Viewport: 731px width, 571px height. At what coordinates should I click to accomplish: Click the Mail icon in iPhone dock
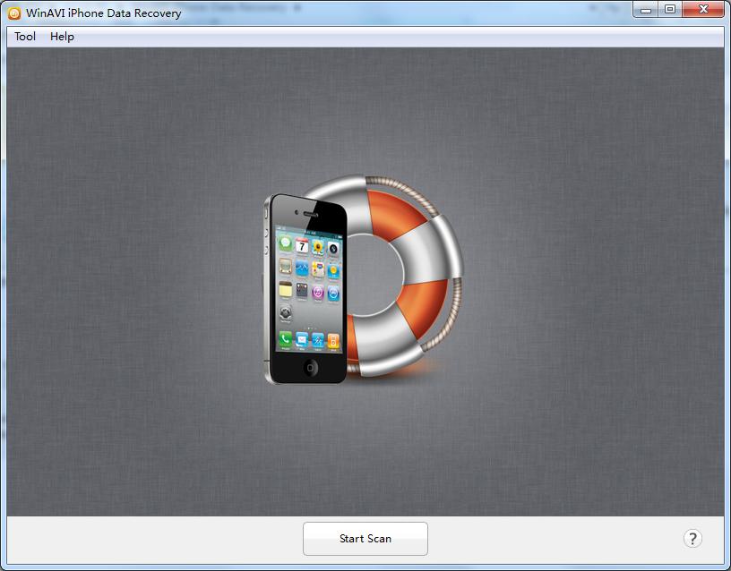302,339
